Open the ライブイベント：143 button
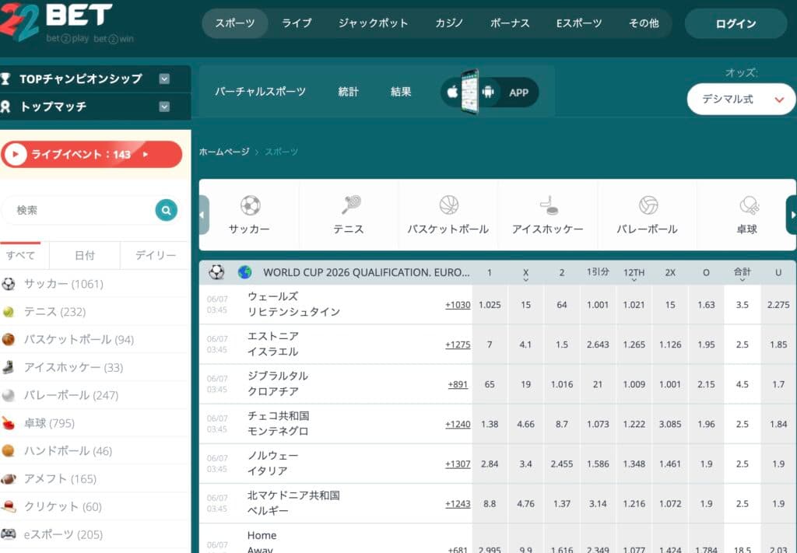Screen dimensions: 797x553 pos(92,154)
